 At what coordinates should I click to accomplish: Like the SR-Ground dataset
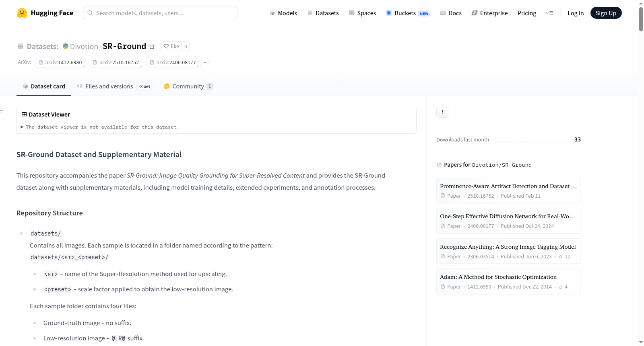pos(171,46)
